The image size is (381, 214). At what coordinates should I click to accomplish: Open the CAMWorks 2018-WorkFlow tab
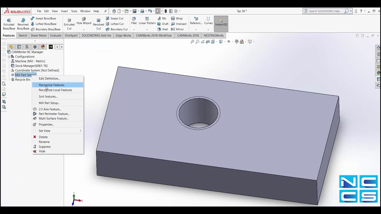tap(154, 35)
